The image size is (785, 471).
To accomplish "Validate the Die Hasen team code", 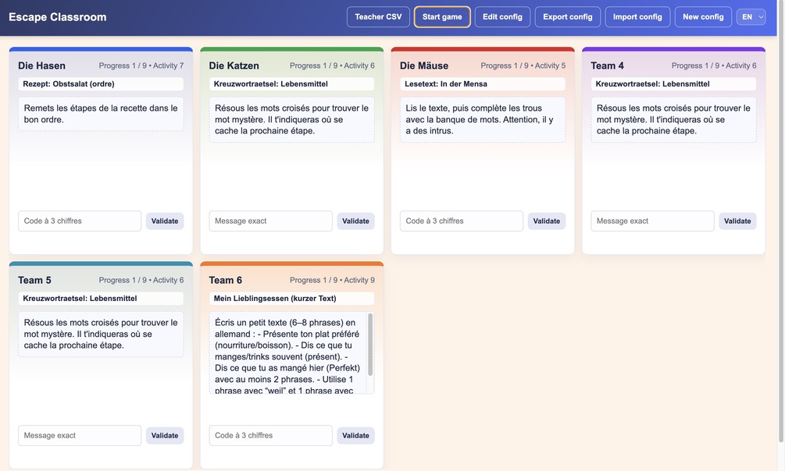I will tap(165, 221).
